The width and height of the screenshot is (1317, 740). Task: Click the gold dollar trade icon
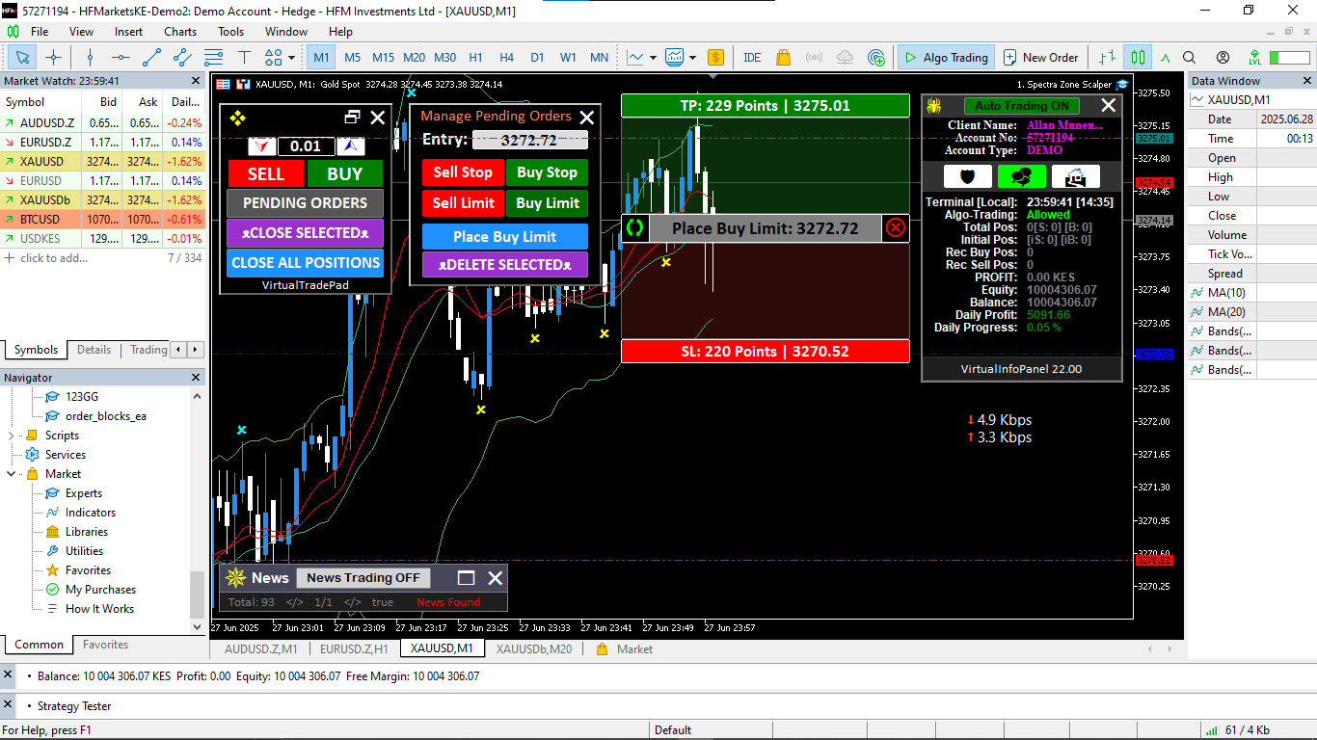(x=715, y=57)
